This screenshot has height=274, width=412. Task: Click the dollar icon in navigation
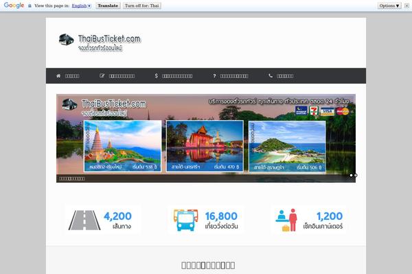pyautogui.click(x=157, y=76)
